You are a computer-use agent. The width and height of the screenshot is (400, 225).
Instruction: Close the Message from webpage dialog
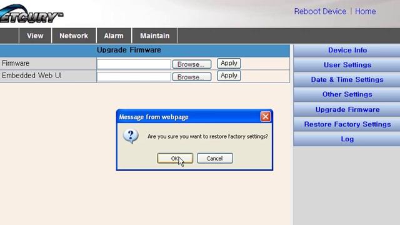(x=265, y=117)
